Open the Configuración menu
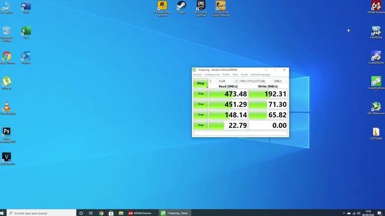 tap(212, 74)
